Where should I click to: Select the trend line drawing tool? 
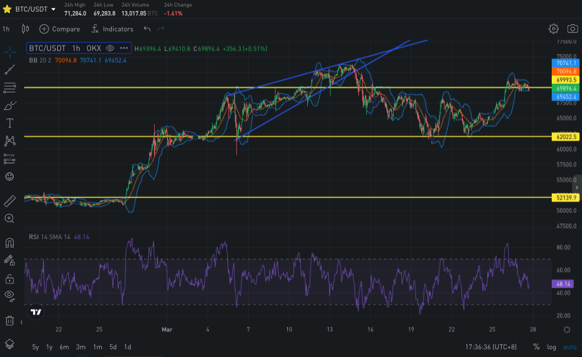pos(9,69)
